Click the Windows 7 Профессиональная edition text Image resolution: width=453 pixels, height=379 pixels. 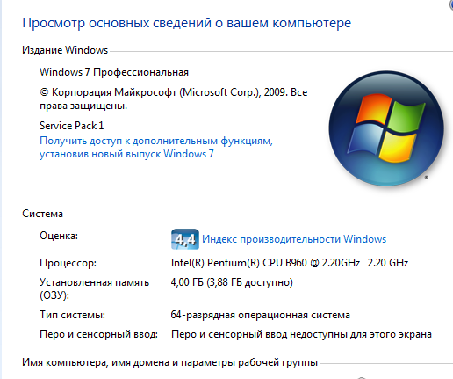114,72
